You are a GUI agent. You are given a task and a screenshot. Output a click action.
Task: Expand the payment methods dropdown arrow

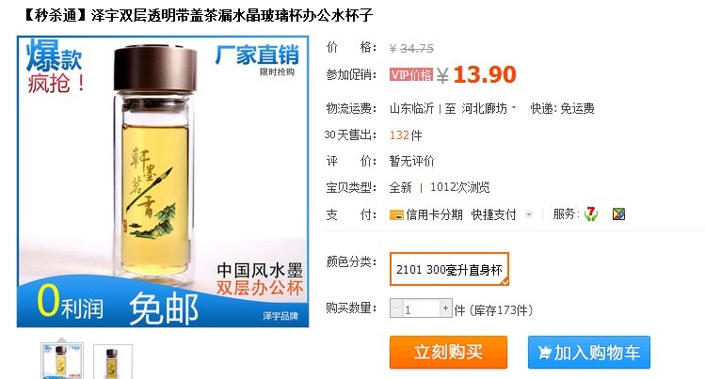point(529,214)
